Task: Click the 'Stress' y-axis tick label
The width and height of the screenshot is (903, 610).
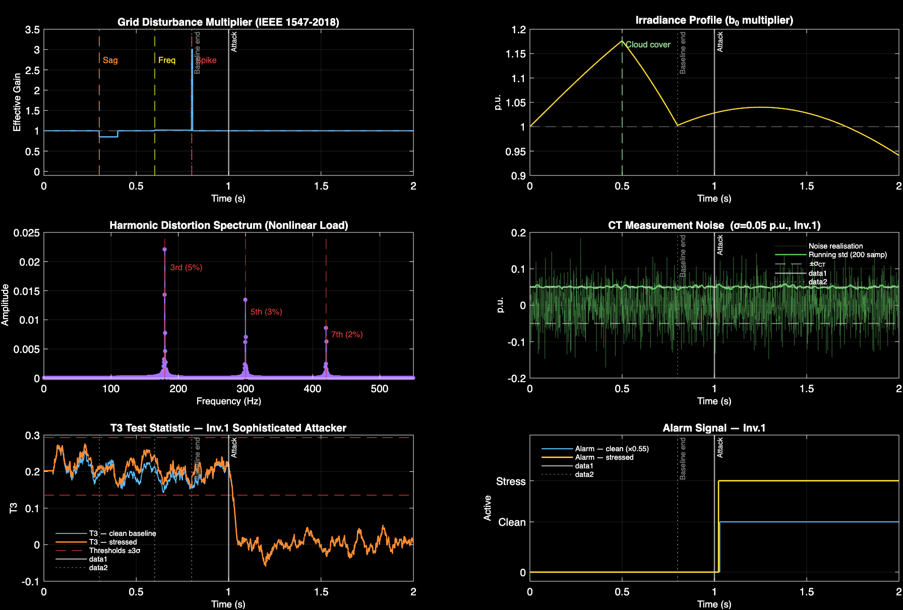Action: tap(511, 481)
